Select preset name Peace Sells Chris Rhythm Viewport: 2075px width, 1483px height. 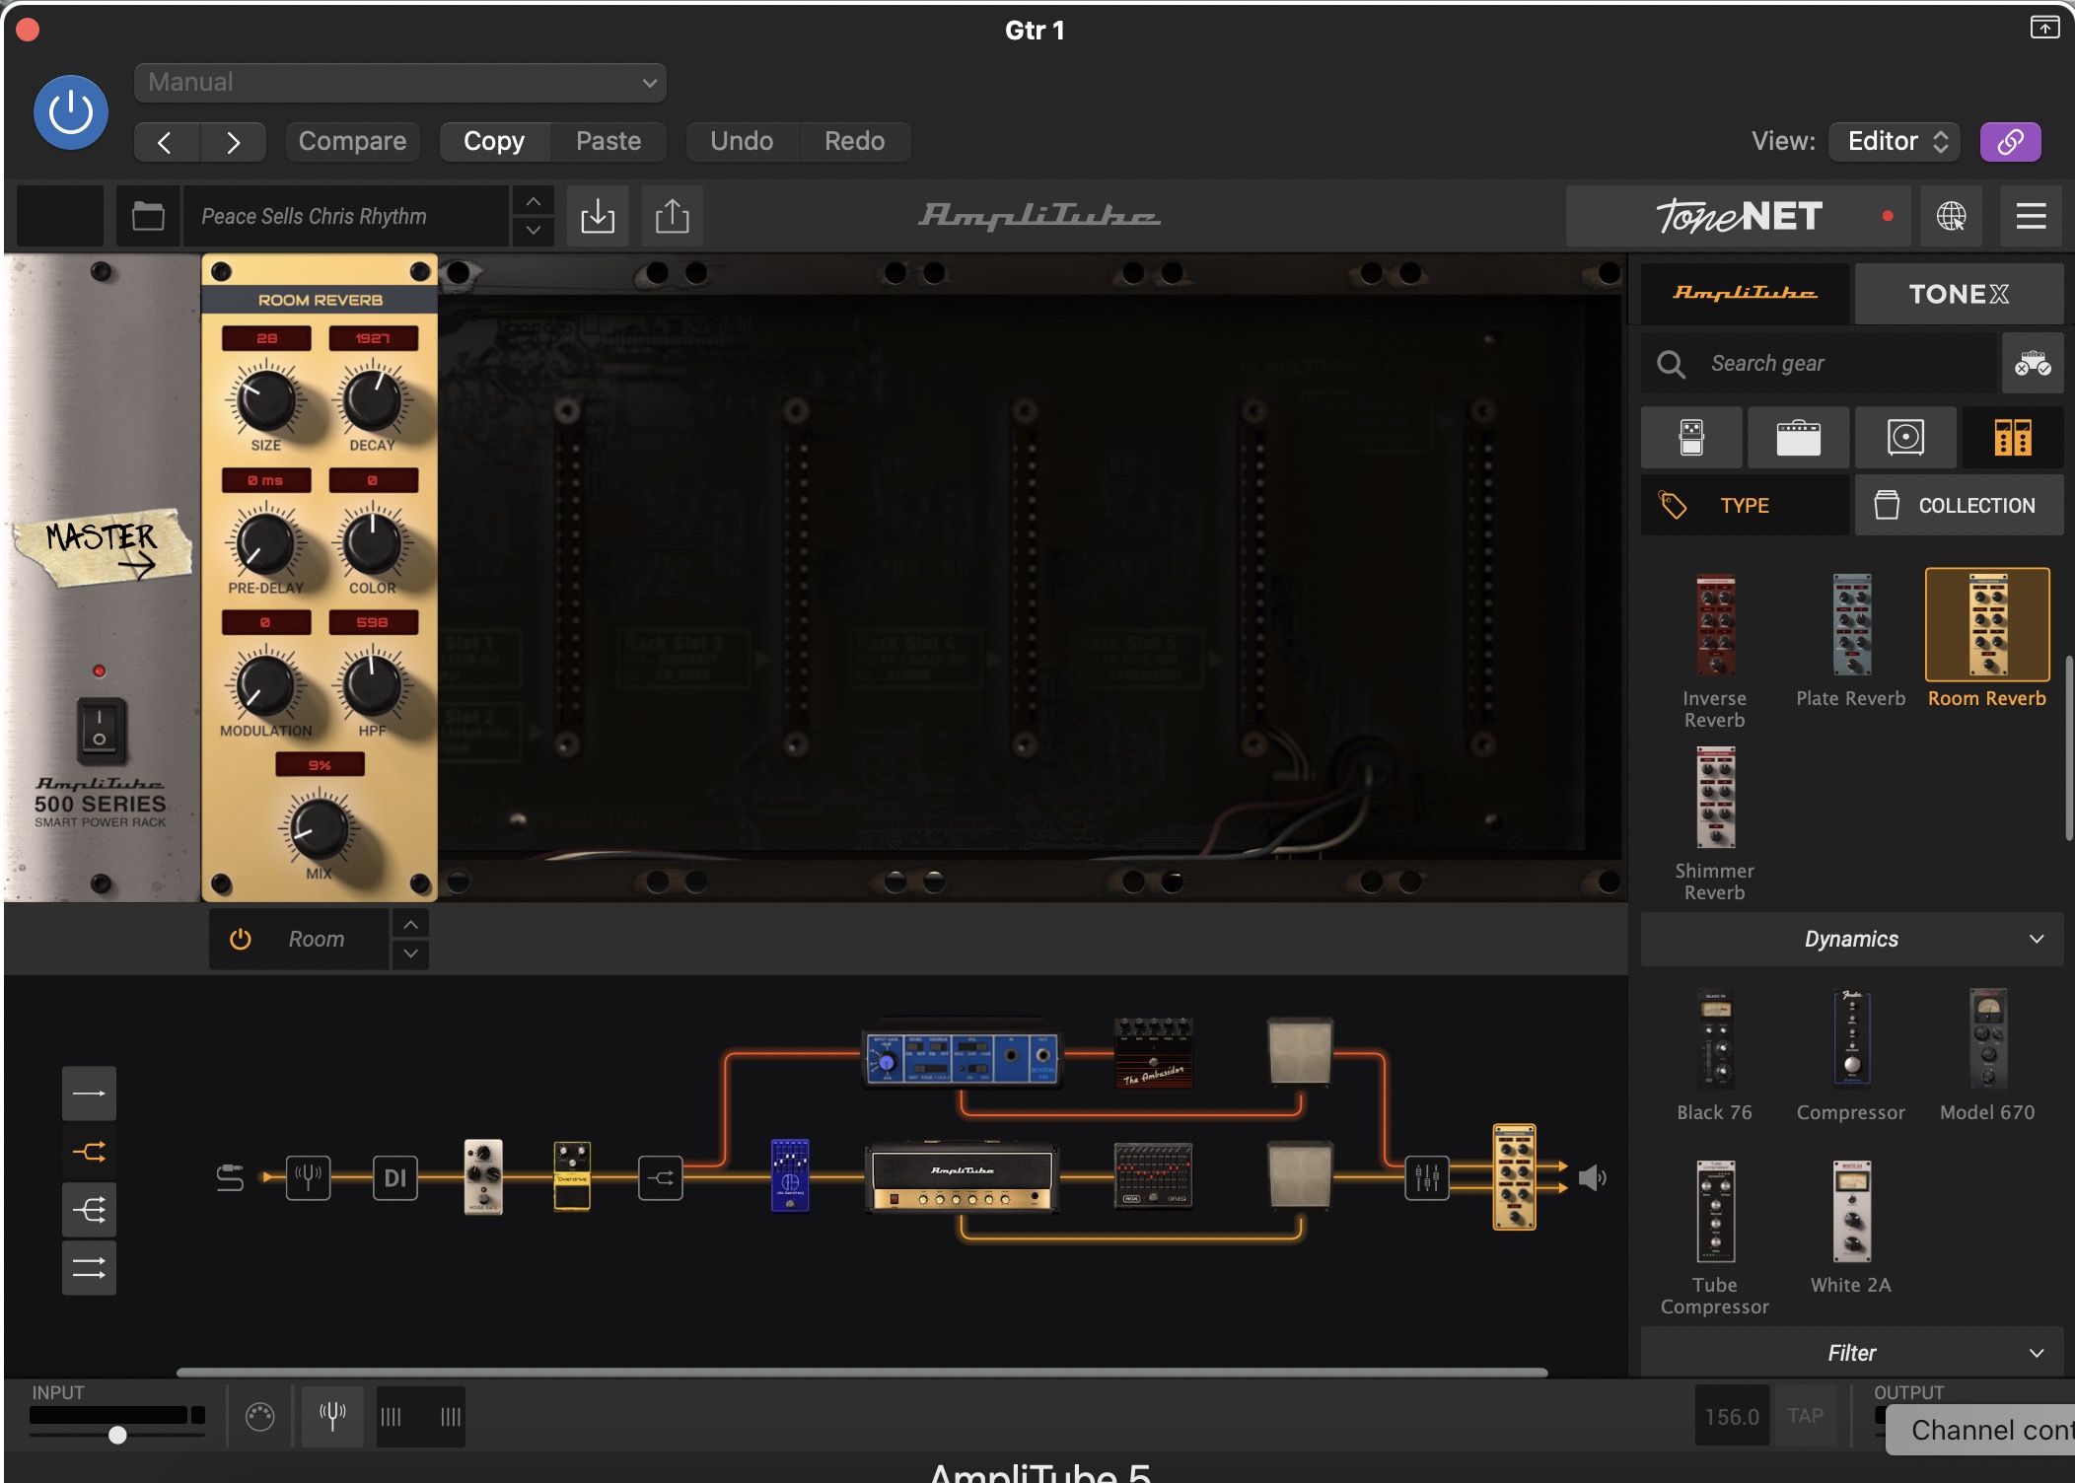345,216
